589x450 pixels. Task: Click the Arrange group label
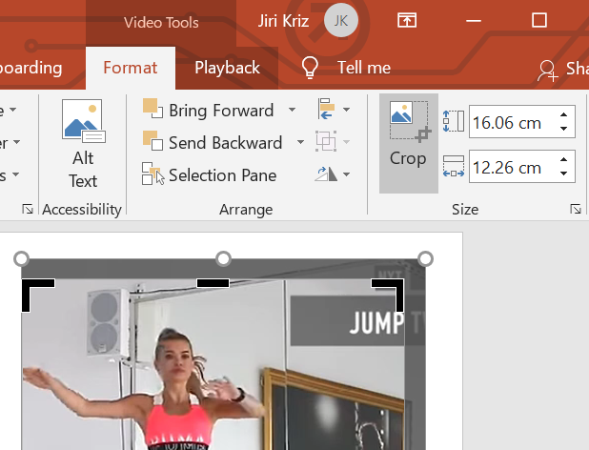tap(246, 209)
